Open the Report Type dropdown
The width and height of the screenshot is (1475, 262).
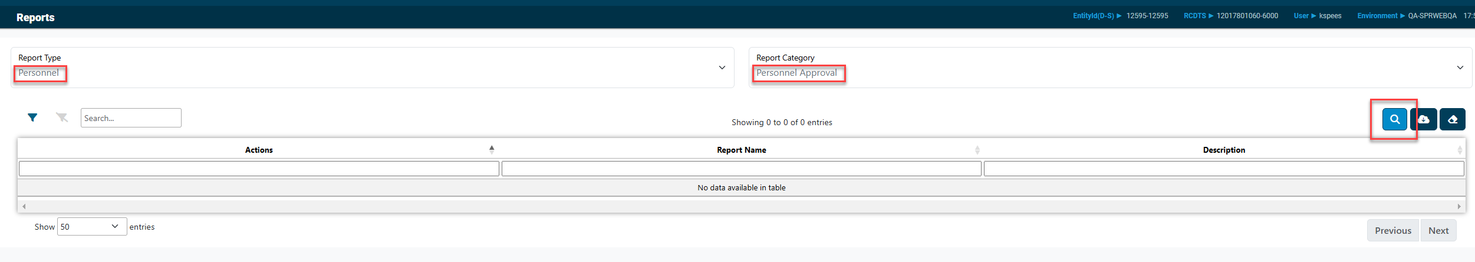(372, 68)
